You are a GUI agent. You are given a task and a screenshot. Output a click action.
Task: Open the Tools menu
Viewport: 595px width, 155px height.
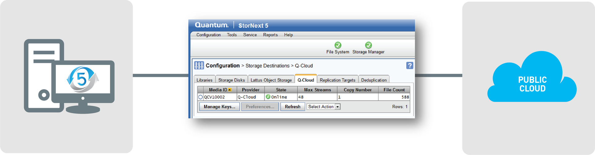click(232, 35)
